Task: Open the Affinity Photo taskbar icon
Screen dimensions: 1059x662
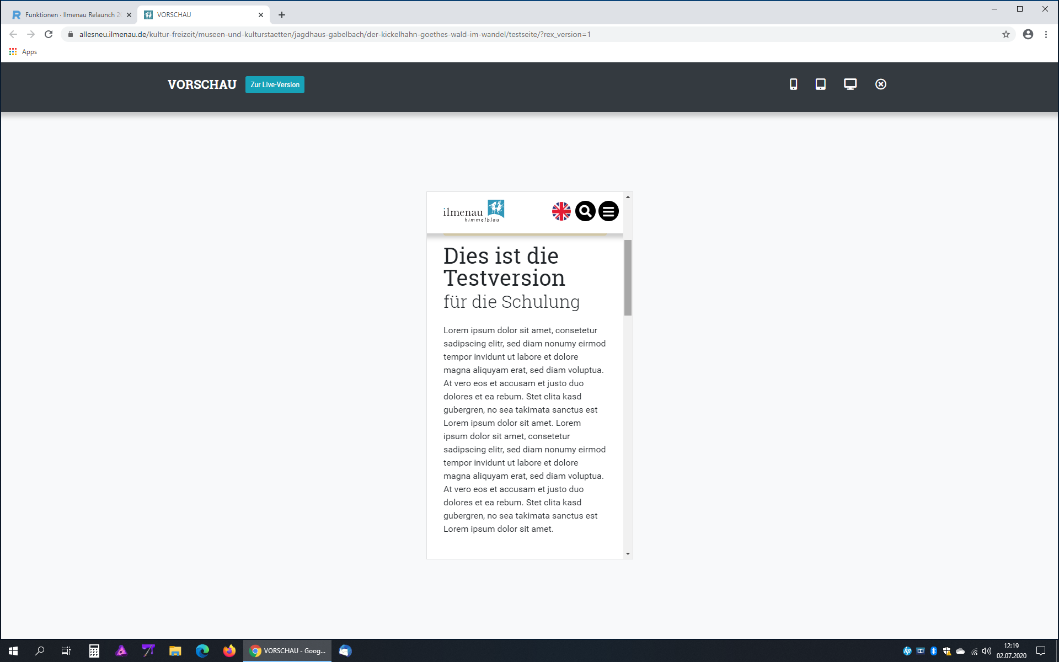Action: 121,651
